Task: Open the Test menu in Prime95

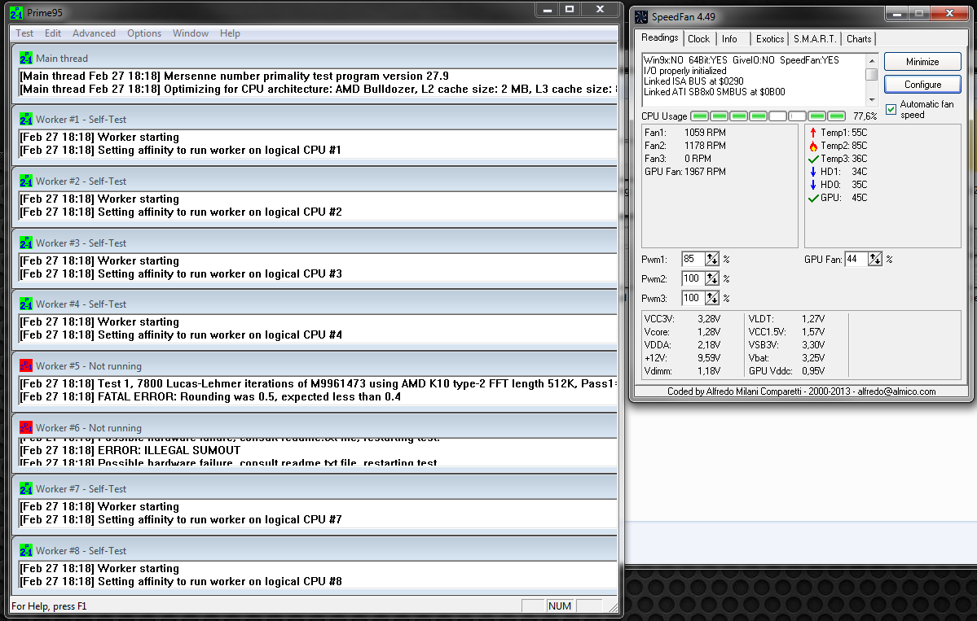Action: [x=24, y=33]
